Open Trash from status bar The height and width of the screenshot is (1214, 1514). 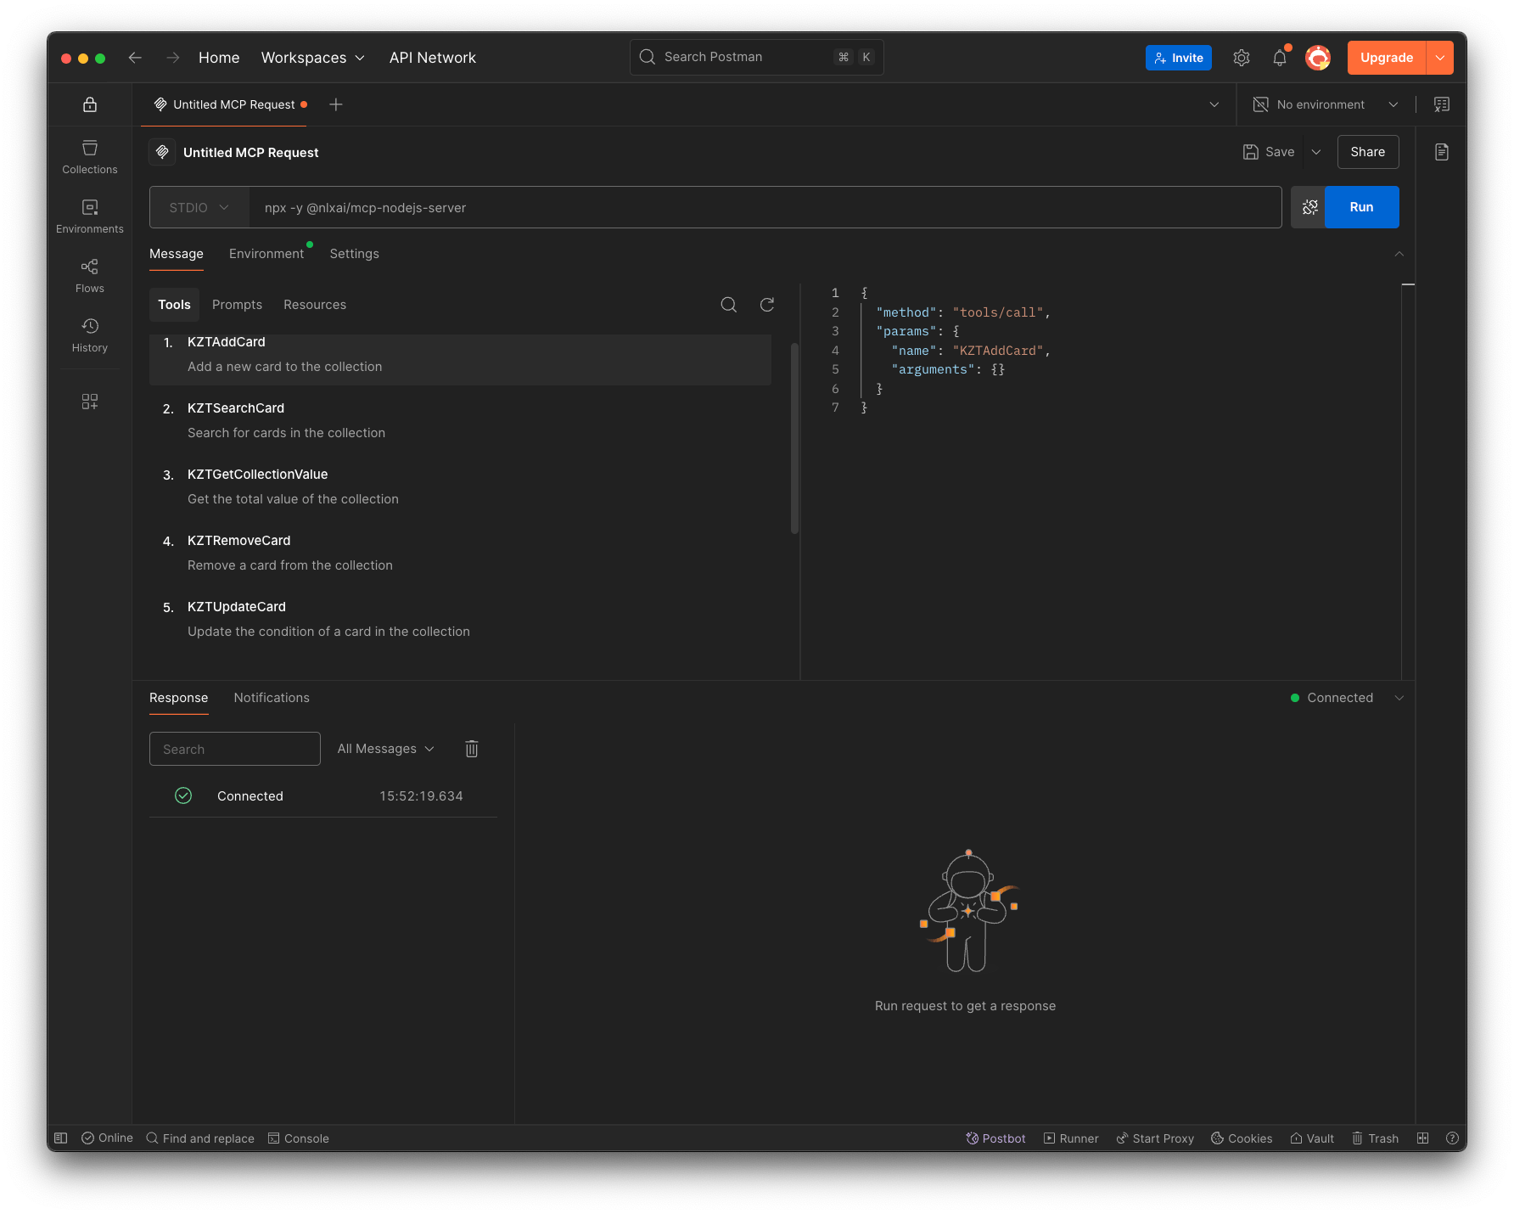(x=1375, y=1138)
